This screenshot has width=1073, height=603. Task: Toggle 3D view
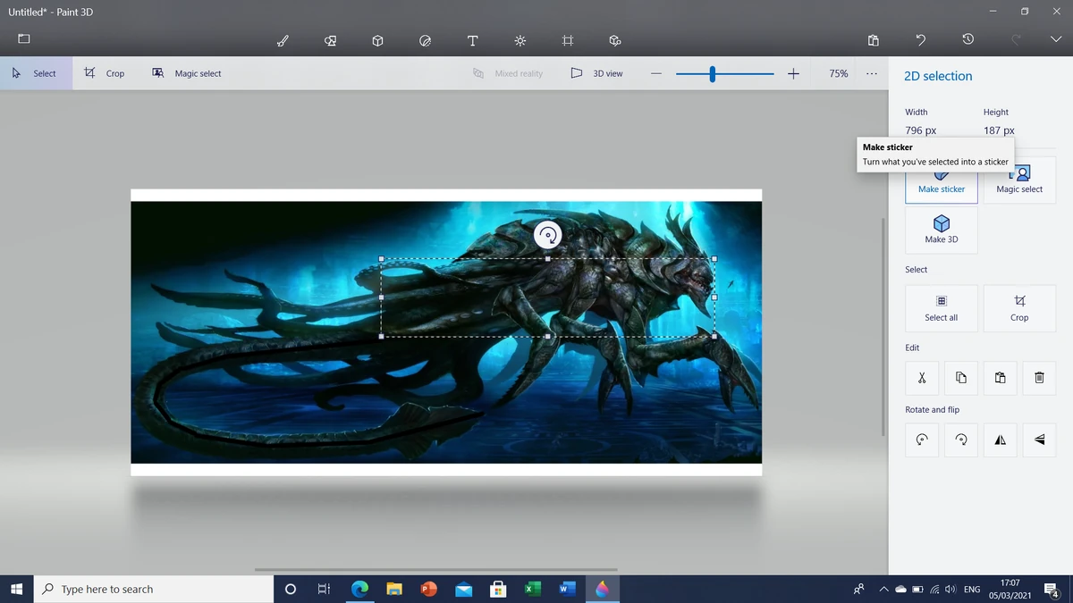(596, 73)
